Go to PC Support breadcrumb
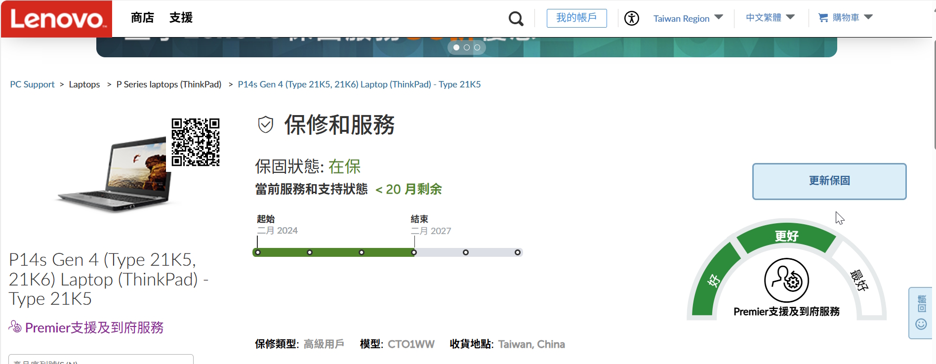936x364 pixels. (x=32, y=84)
